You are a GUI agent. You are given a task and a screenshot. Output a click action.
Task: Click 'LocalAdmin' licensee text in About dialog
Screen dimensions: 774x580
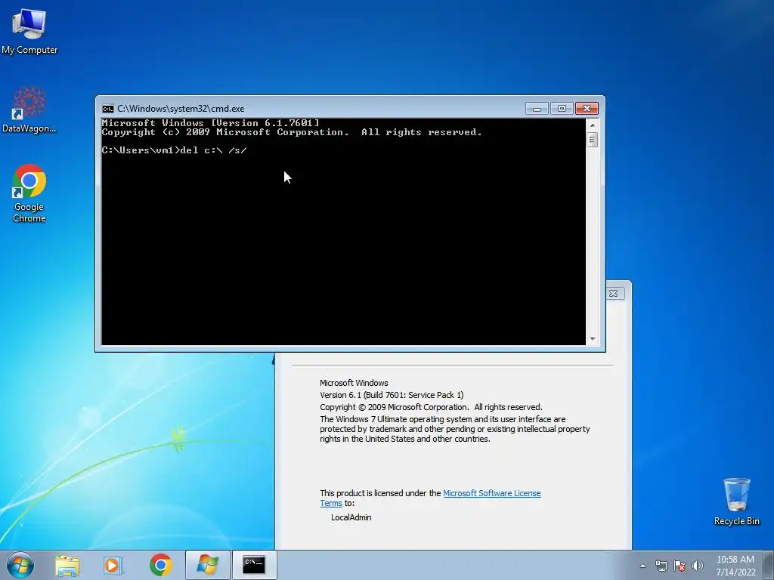(x=351, y=517)
